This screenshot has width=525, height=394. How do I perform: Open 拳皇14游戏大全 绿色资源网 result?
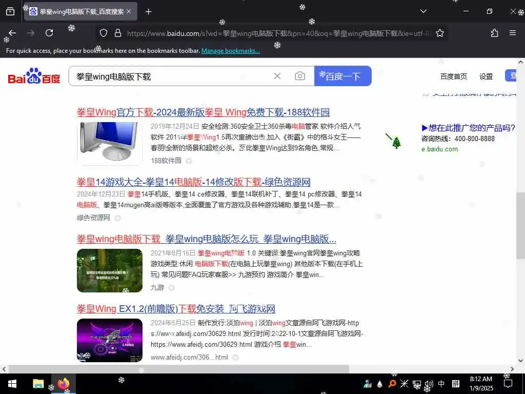pos(193,182)
